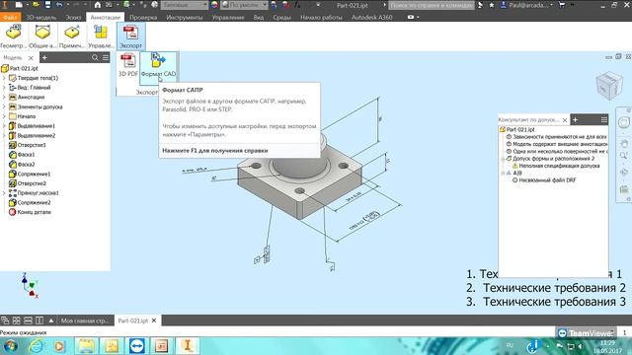The width and height of the screenshot is (632, 355).
Task: Click the Orbit icon in navigation bar
Action: (624, 173)
